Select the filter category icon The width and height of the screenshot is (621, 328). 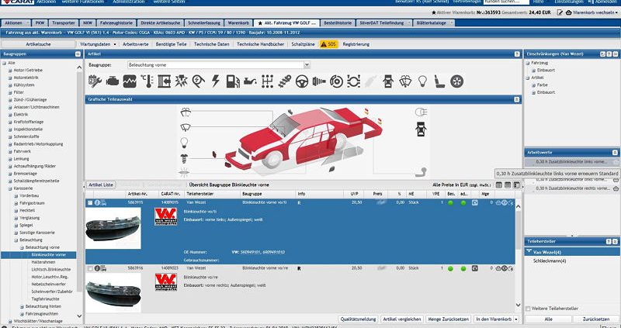tap(165, 81)
